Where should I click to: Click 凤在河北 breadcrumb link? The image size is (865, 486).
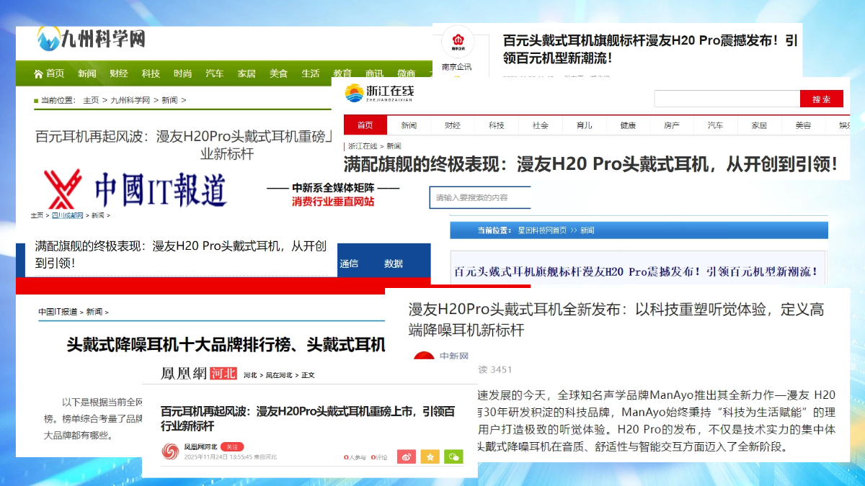tap(280, 375)
